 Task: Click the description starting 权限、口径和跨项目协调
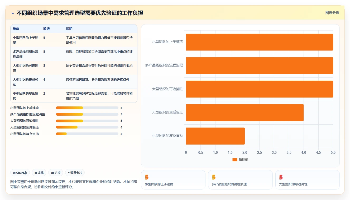[99, 52]
